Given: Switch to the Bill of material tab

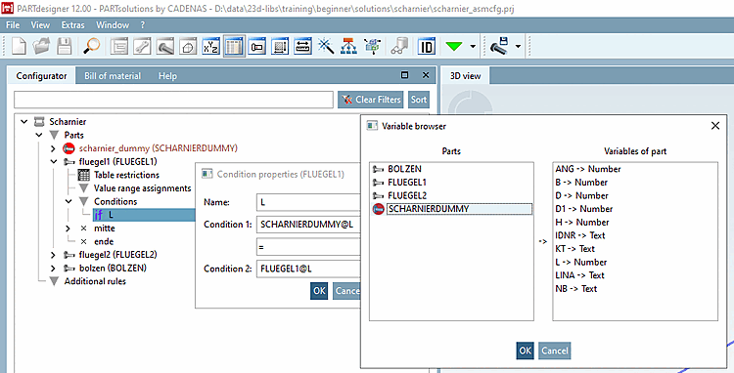Looking at the screenshot, I should point(113,75).
